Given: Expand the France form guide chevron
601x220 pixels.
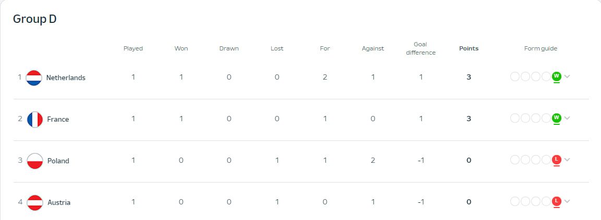Looking at the screenshot, I should pyautogui.click(x=567, y=118).
